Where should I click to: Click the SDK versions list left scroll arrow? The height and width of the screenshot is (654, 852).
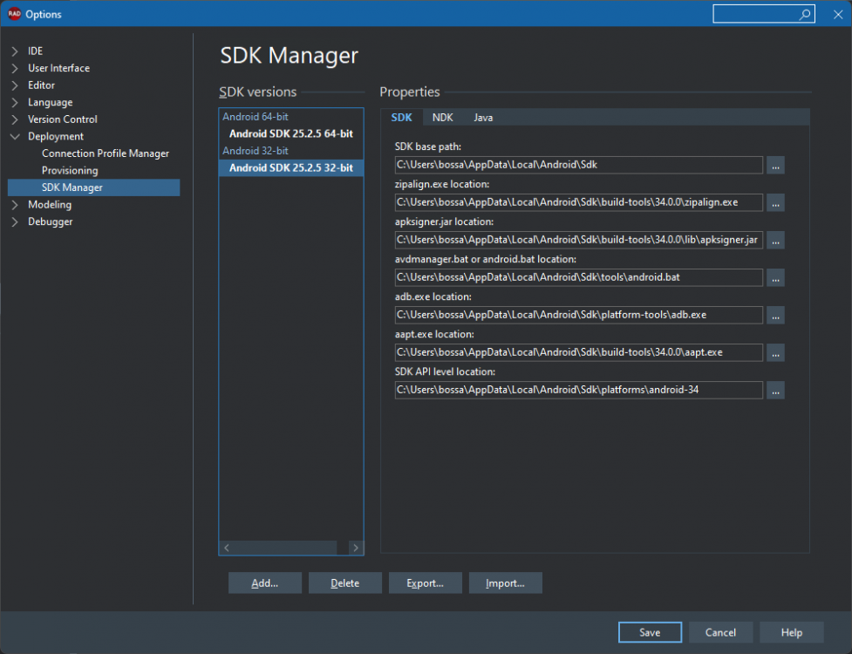click(x=227, y=548)
